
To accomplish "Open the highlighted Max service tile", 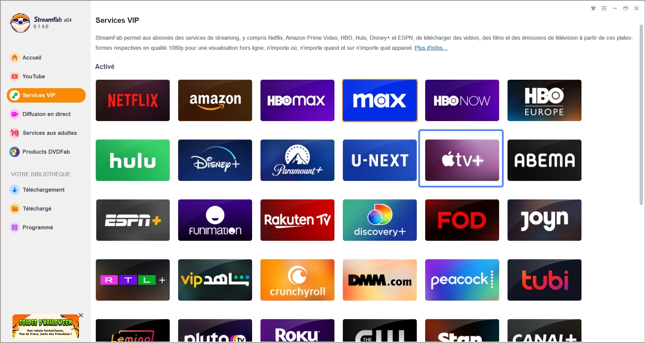I will [x=380, y=100].
